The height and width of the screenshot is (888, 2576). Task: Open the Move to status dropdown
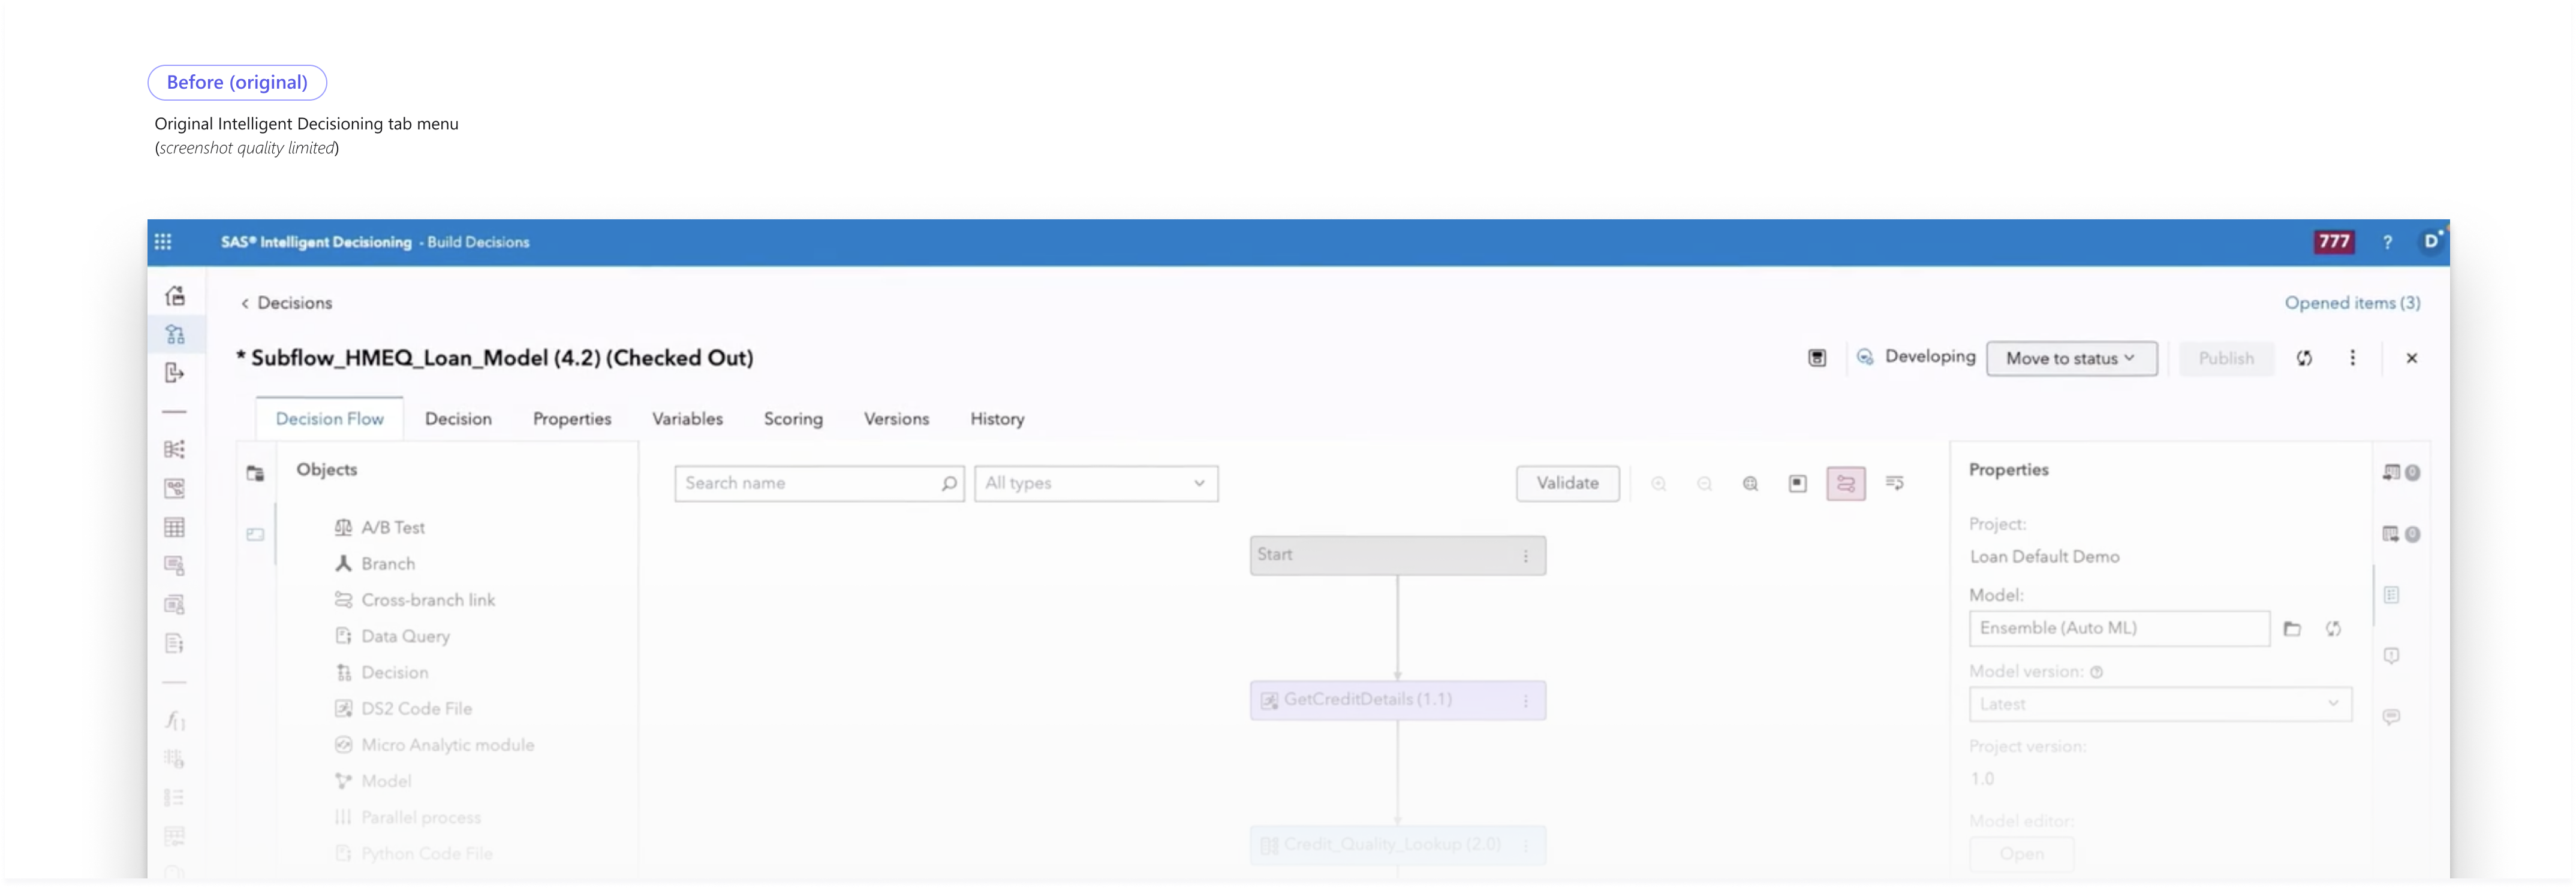click(2071, 358)
